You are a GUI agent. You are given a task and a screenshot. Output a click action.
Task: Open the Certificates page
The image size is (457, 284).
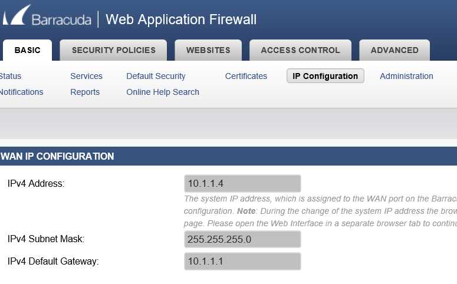click(246, 76)
